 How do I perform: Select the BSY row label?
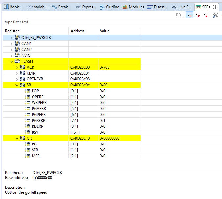tap(35, 132)
